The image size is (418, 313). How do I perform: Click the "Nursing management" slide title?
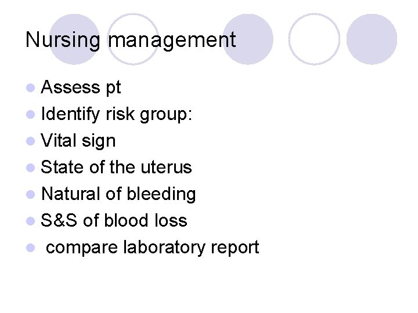pyautogui.click(x=131, y=39)
